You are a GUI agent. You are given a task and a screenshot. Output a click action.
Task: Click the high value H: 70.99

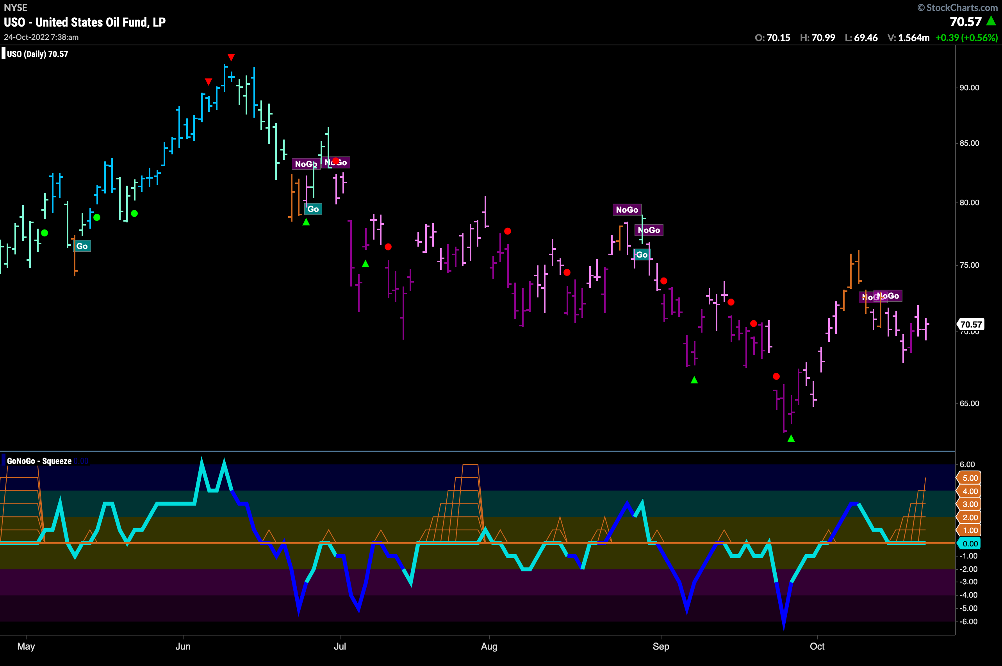(817, 38)
